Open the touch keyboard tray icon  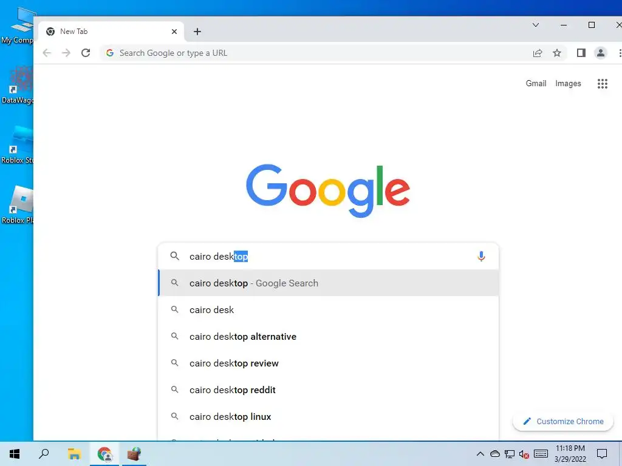click(541, 454)
